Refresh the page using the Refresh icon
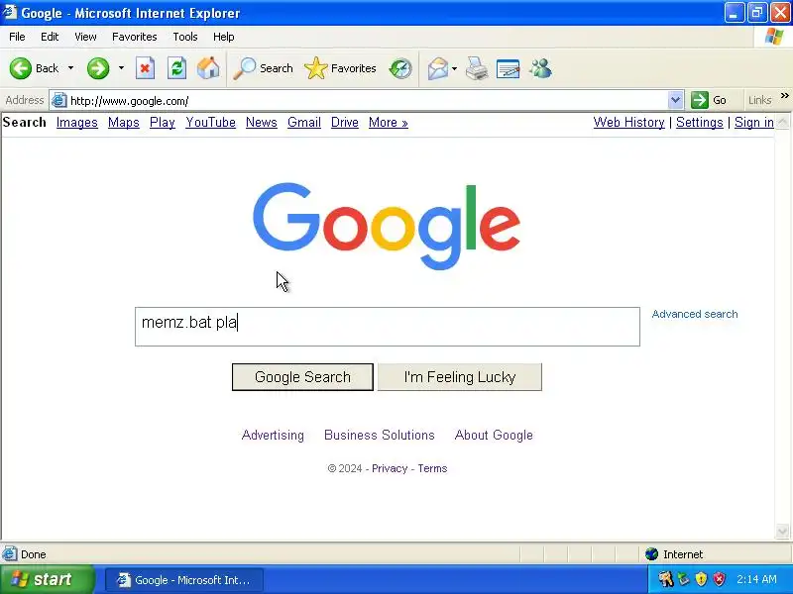 (177, 68)
